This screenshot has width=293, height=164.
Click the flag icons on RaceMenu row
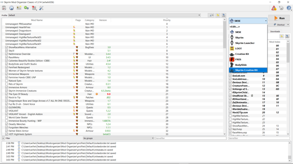click(75, 57)
